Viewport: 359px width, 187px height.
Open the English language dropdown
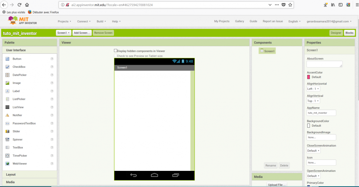click(x=295, y=22)
